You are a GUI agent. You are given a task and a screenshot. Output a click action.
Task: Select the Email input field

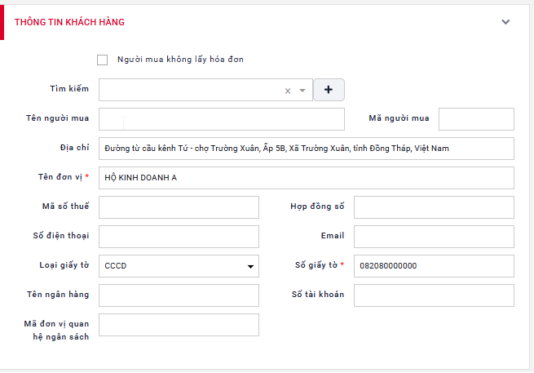(x=434, y=237)
